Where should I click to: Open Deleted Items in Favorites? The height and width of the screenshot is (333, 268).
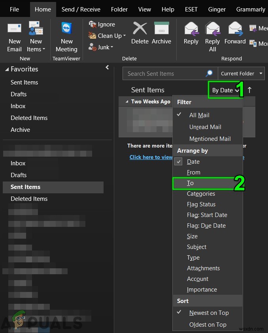pyautogui.click(x=29, y=118)
